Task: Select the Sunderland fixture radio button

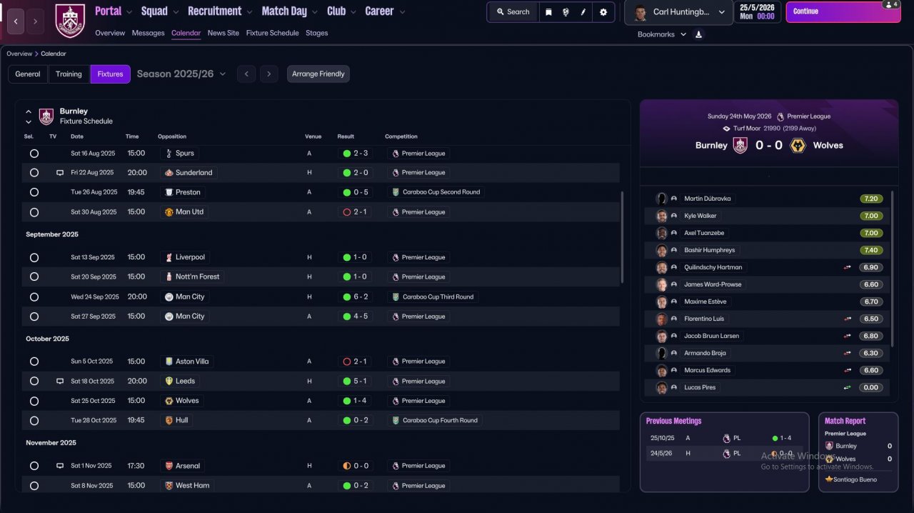Action: [x=34, y=173]
